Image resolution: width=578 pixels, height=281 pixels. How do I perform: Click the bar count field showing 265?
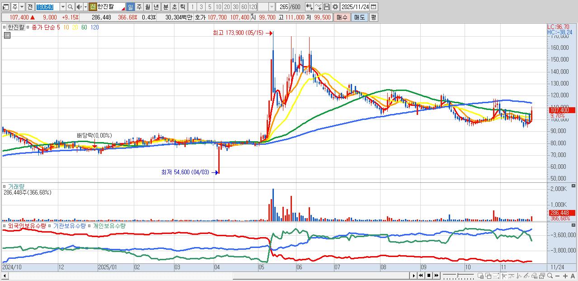(282, 7)
